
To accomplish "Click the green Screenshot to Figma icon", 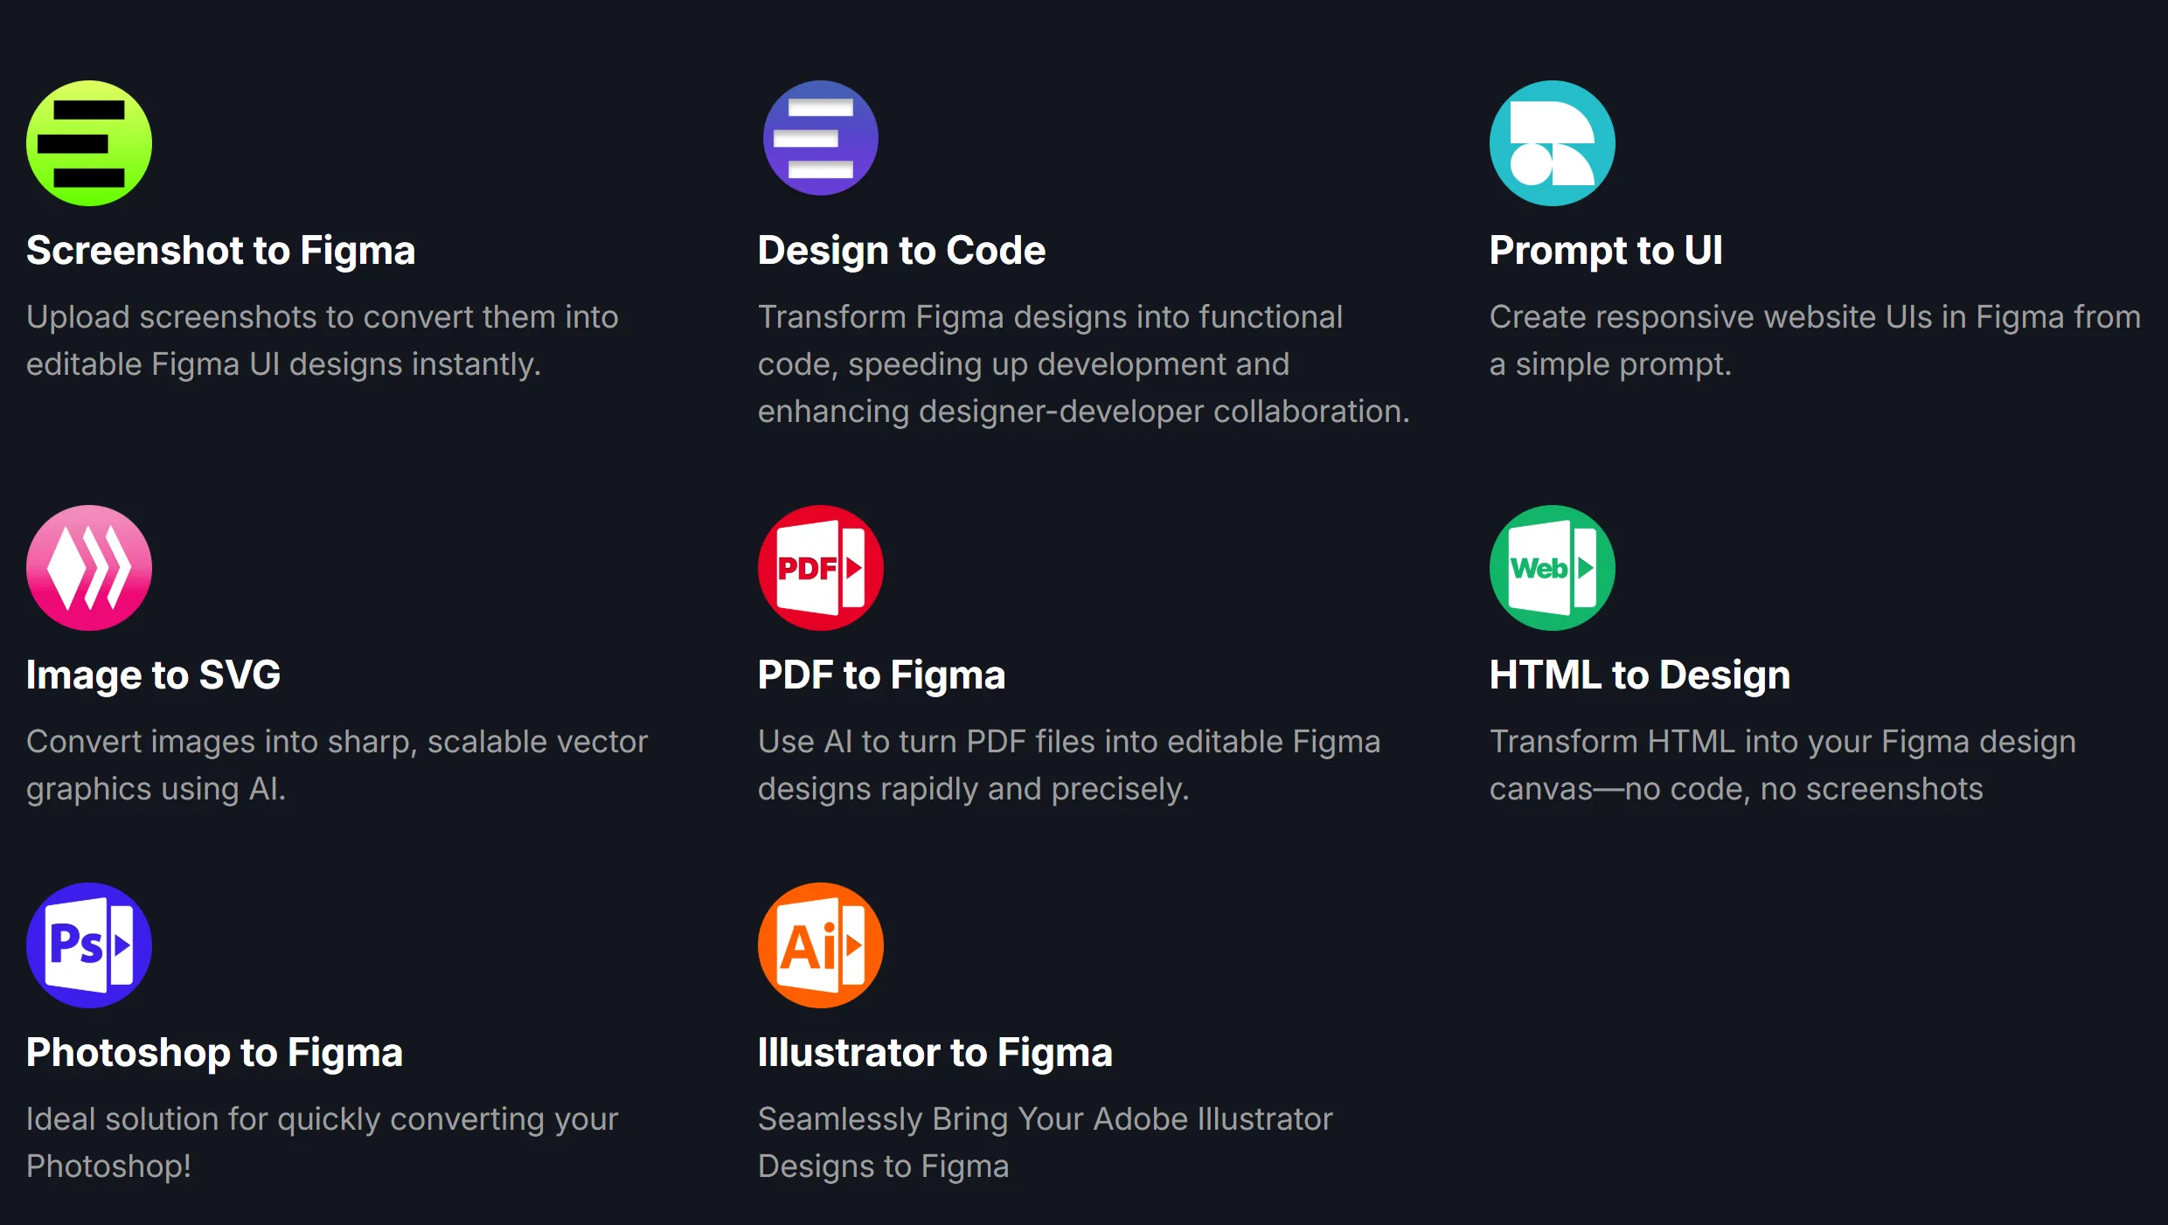I will (89, 143).
